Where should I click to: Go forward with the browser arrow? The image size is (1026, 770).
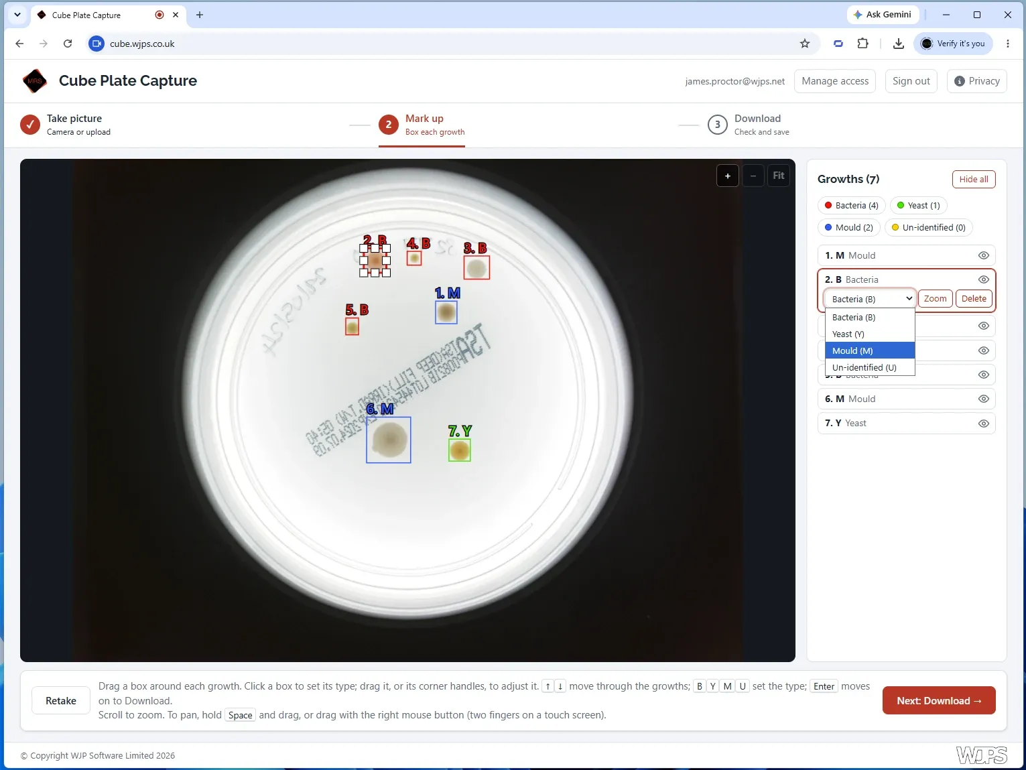click(x=44, y=44)
